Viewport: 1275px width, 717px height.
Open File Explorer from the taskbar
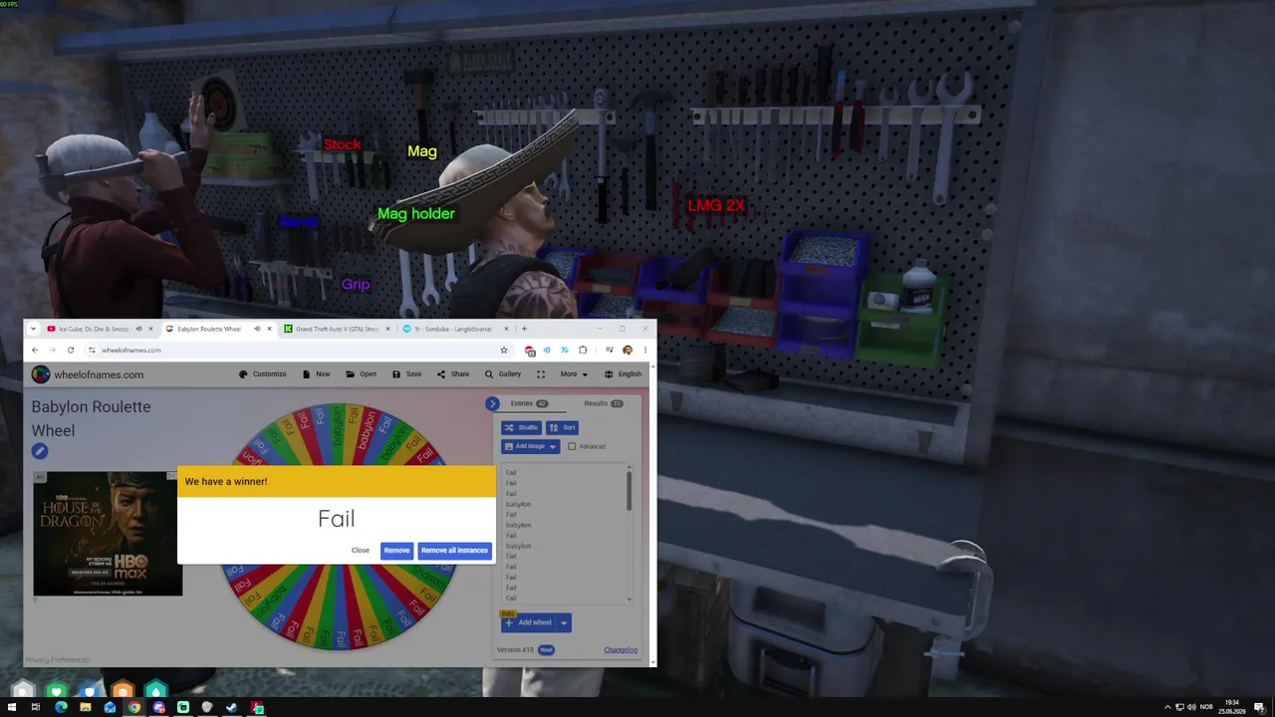point(86,707)
